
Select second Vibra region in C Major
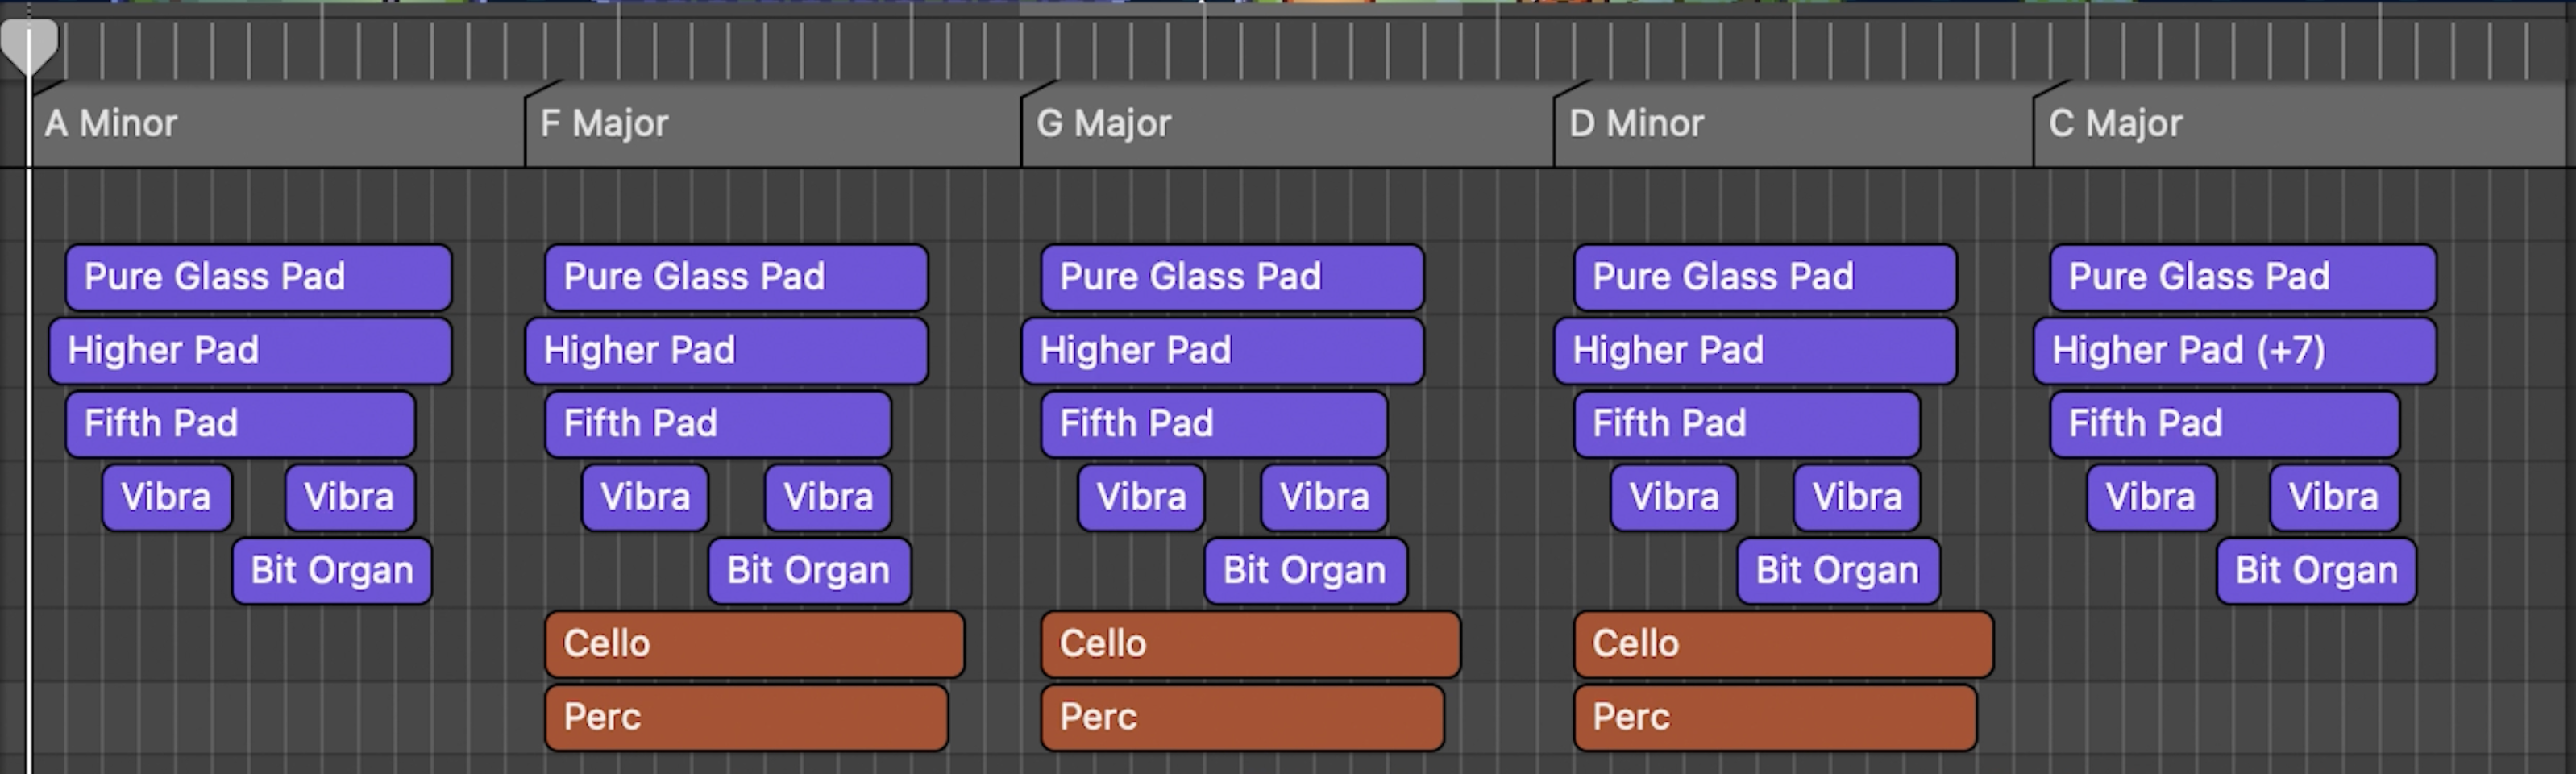pyautogui.click(x=2335, y=497)
